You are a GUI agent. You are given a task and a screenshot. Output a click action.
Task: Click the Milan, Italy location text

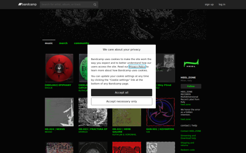(x=186, y=80)
